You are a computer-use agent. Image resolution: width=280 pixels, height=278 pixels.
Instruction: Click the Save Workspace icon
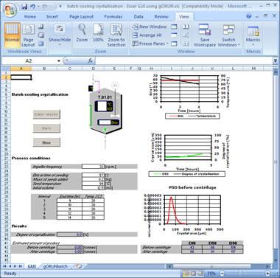(x=205, y=29)
